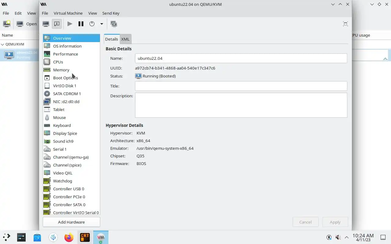Screen dimensions: 391x244
Task: Switch to fullscreen view icon
Action: coord(345,24)
